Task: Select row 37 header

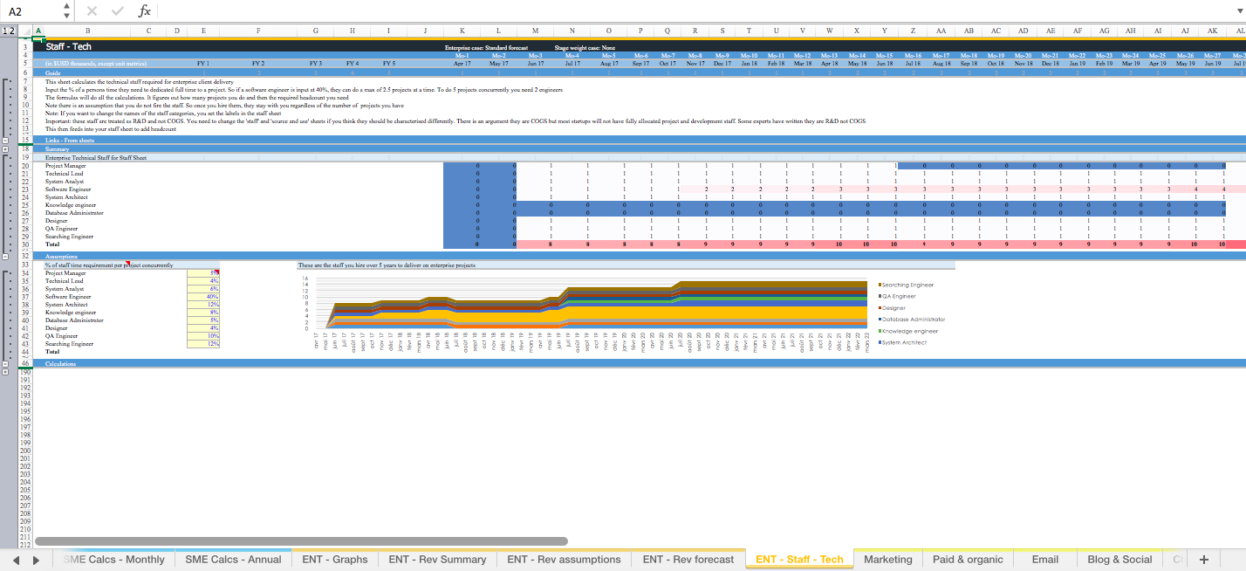Action: coord(25,297)
